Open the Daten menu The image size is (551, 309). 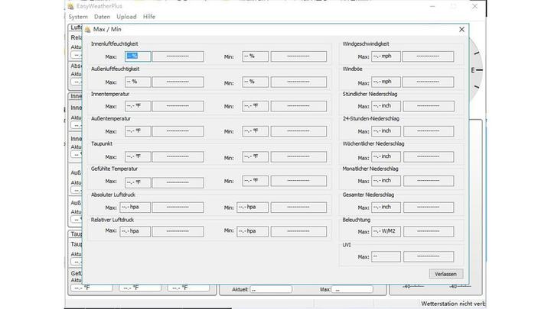102,16
